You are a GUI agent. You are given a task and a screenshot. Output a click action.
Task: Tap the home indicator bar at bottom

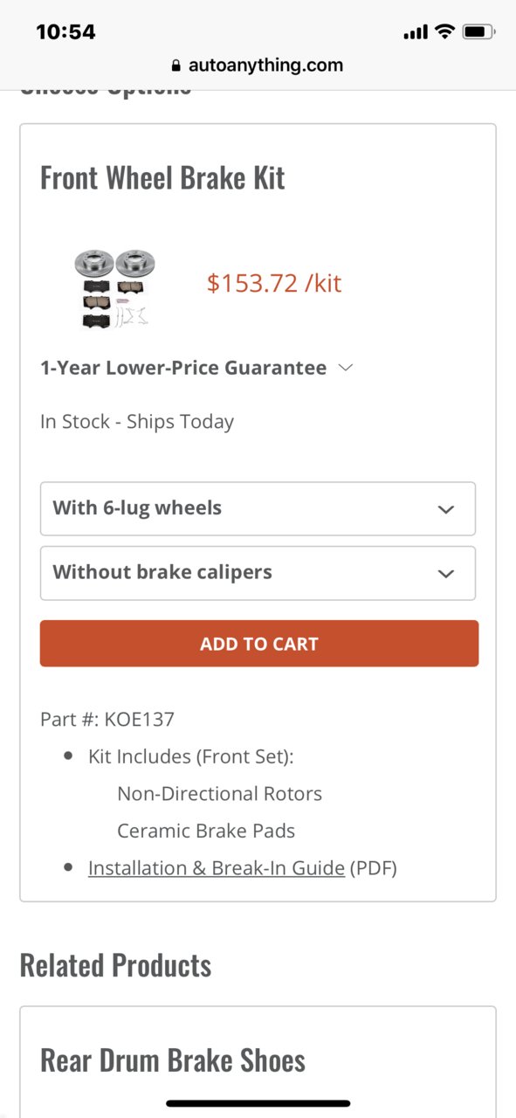pyautogui.click(x=258, y=1103)
